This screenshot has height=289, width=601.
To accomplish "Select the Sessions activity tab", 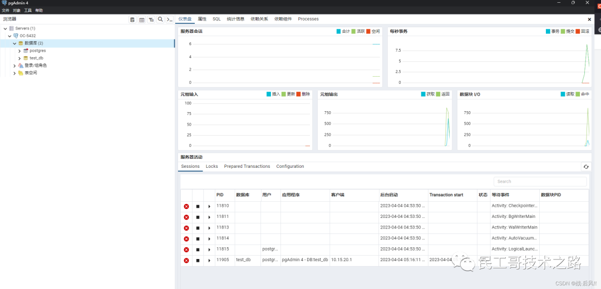I will click(190, 167).
